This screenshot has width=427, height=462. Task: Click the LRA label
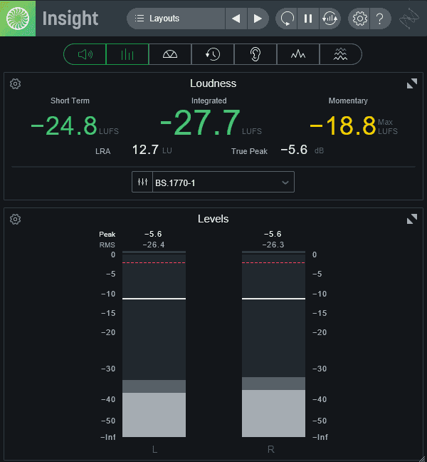click(103, 151)
